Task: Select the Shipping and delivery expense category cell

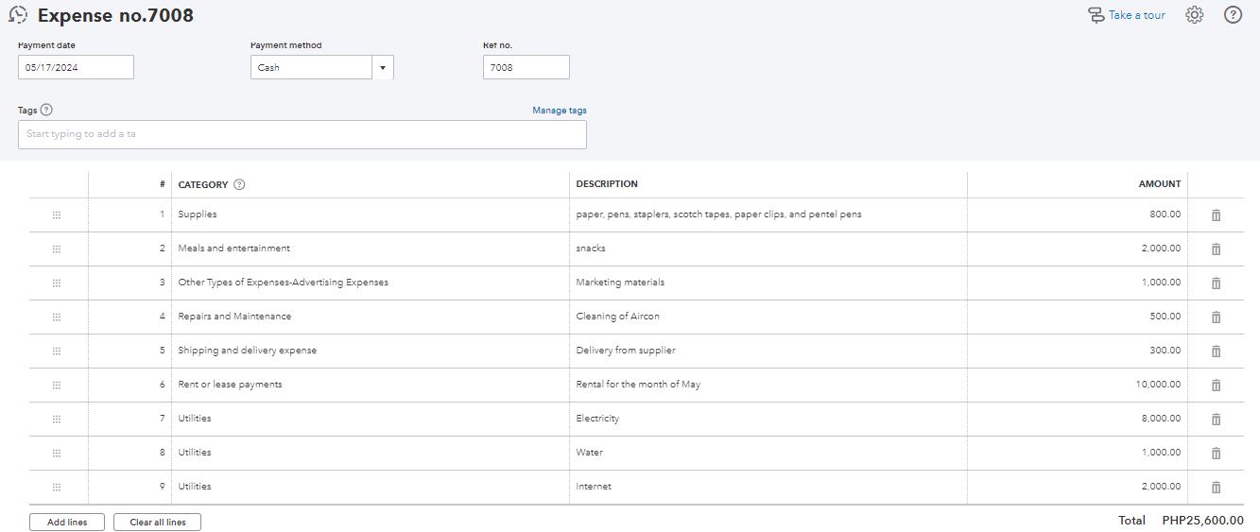Action: pos(371,351)
